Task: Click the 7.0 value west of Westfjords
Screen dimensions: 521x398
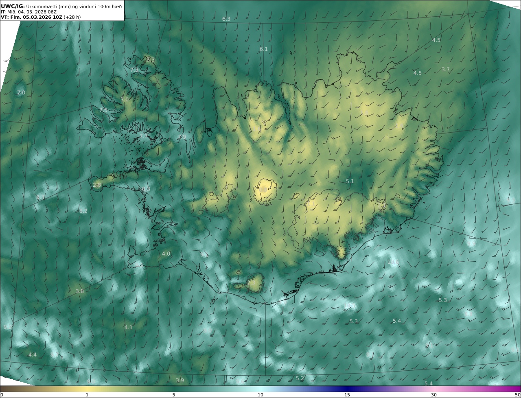Action: [21, 93]
